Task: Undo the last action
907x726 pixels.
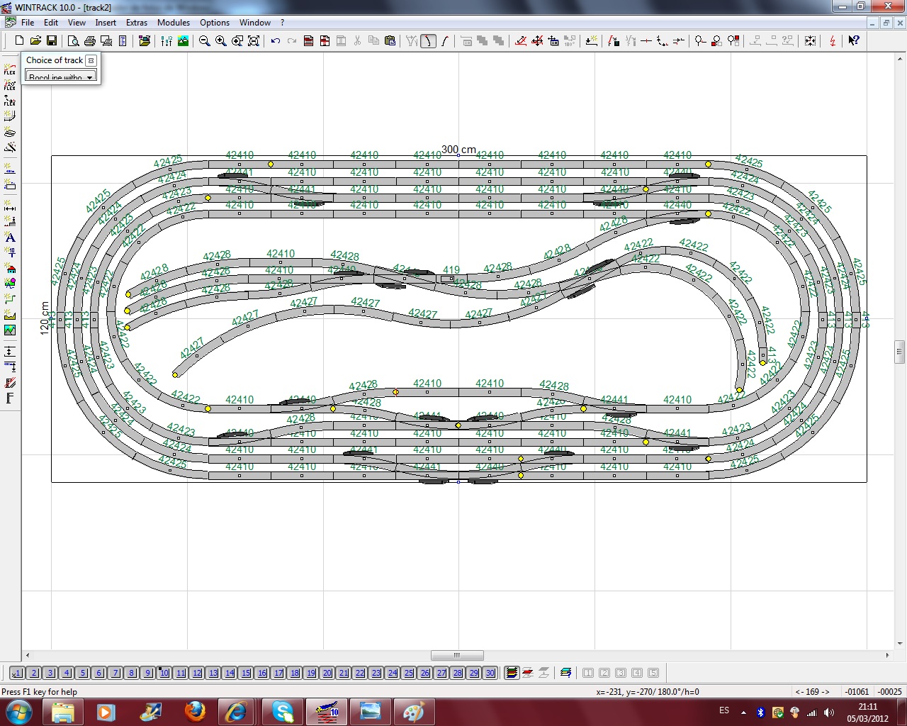Action: 276,41
